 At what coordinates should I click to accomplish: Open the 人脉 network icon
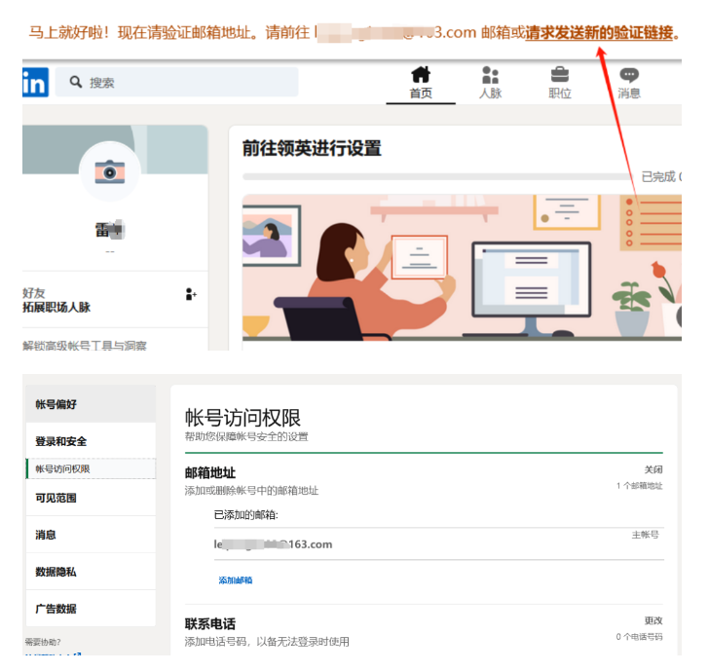[x=491, y=76]
